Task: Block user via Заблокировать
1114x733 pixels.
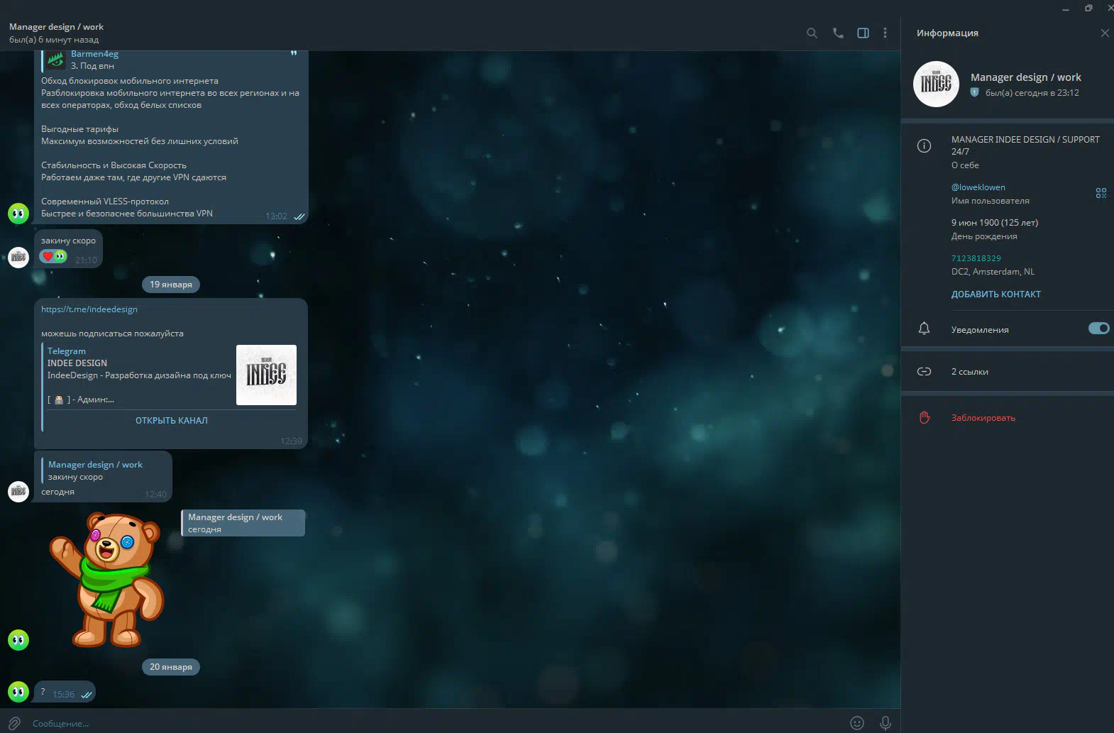Action: tap(983, 418)
